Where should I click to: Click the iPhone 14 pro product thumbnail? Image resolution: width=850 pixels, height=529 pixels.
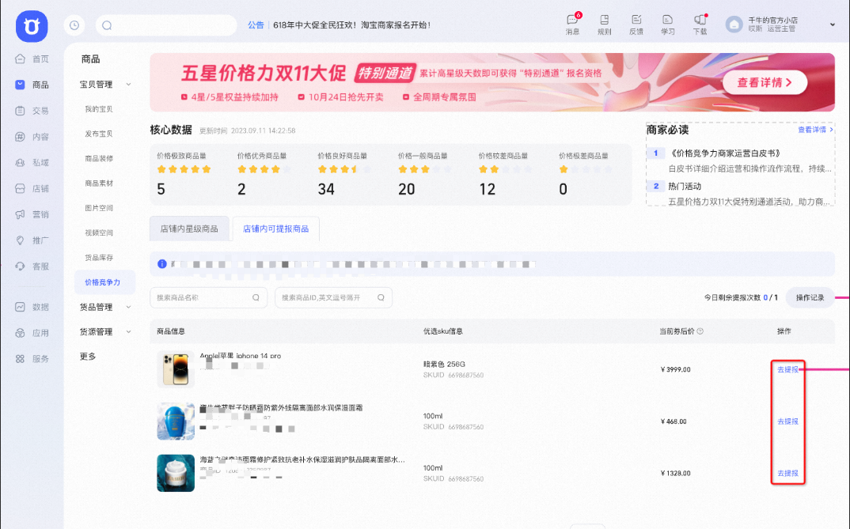point(176,369)
